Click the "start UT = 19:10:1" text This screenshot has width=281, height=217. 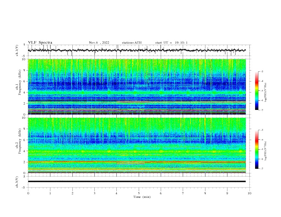coord(171,43)
